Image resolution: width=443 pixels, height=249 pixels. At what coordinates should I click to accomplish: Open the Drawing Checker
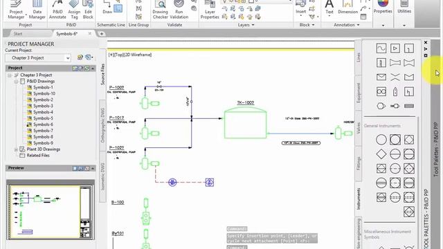tap(160, 10)
